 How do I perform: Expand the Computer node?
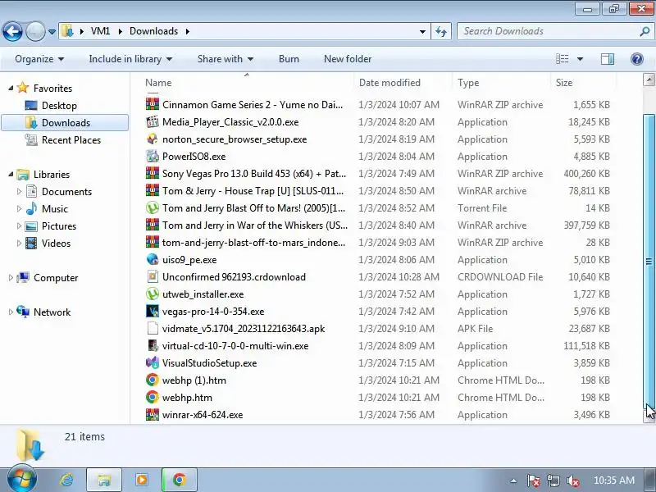(11, 277)
